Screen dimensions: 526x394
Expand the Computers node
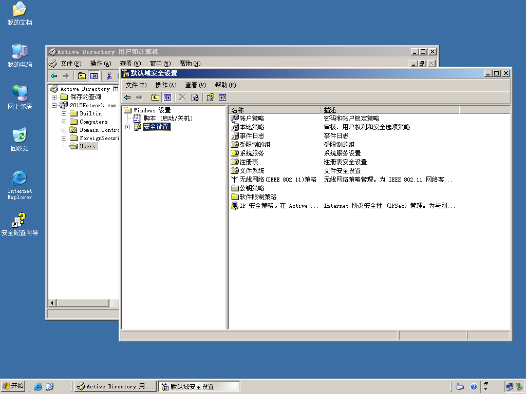(x=64, y=122)
